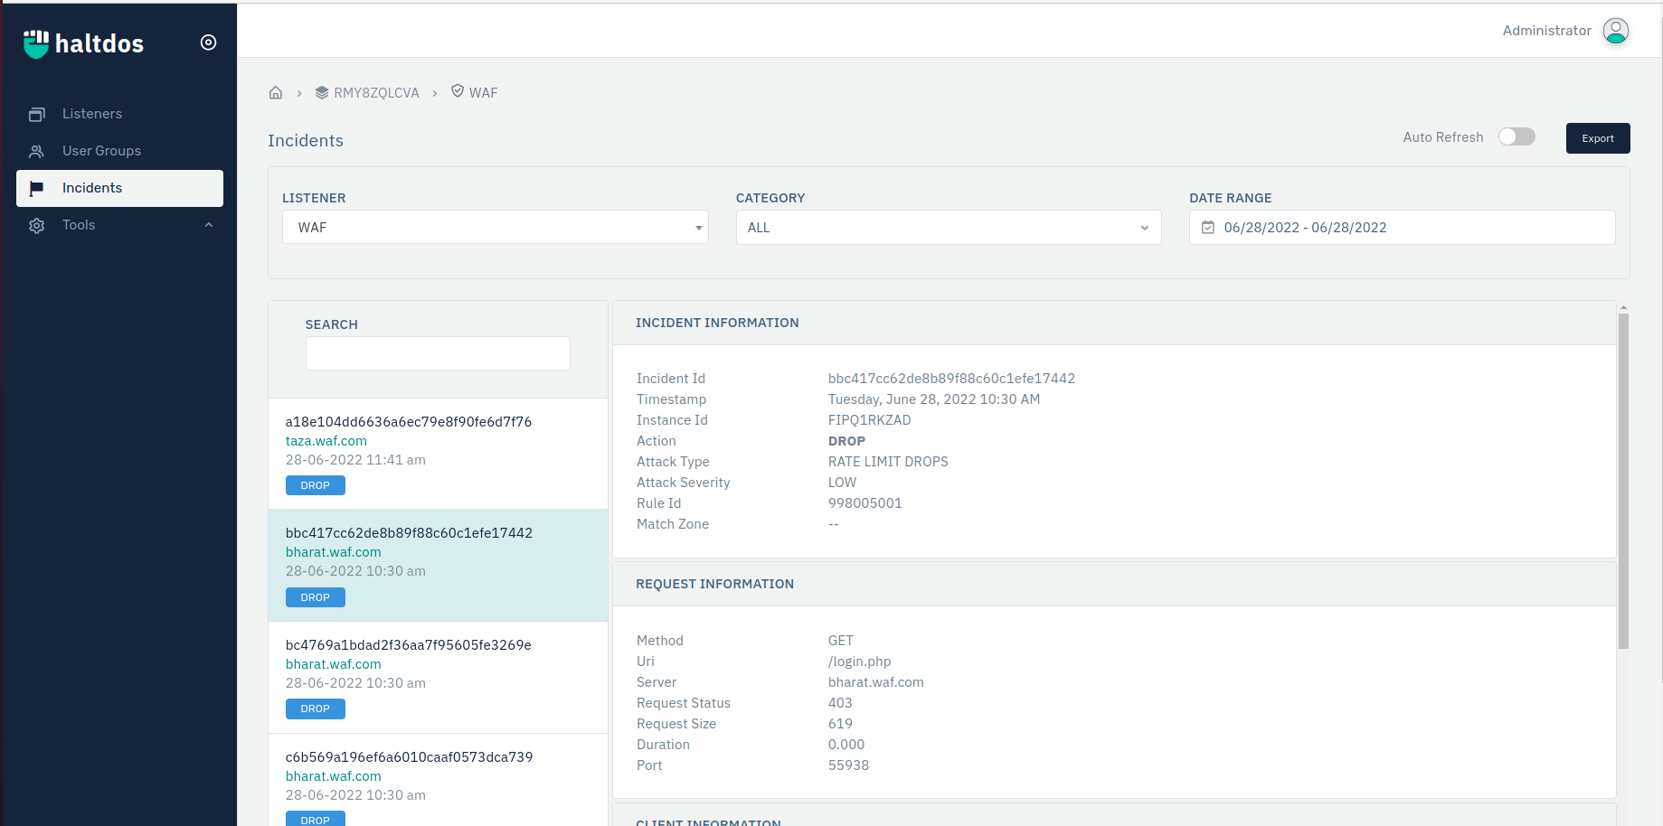The width and height of the screenshot is (1663, 826).
Task: Toggle the Auto Refresh switch
Action: point(1517,136)
